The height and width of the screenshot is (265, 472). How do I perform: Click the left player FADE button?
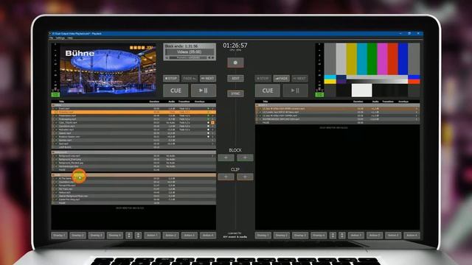coord(190,79)
